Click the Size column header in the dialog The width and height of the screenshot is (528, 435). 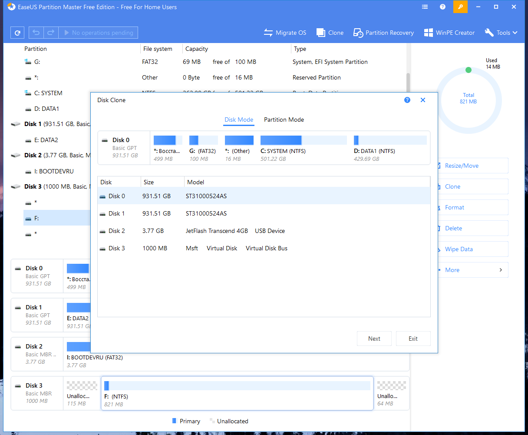click(162, 182)
